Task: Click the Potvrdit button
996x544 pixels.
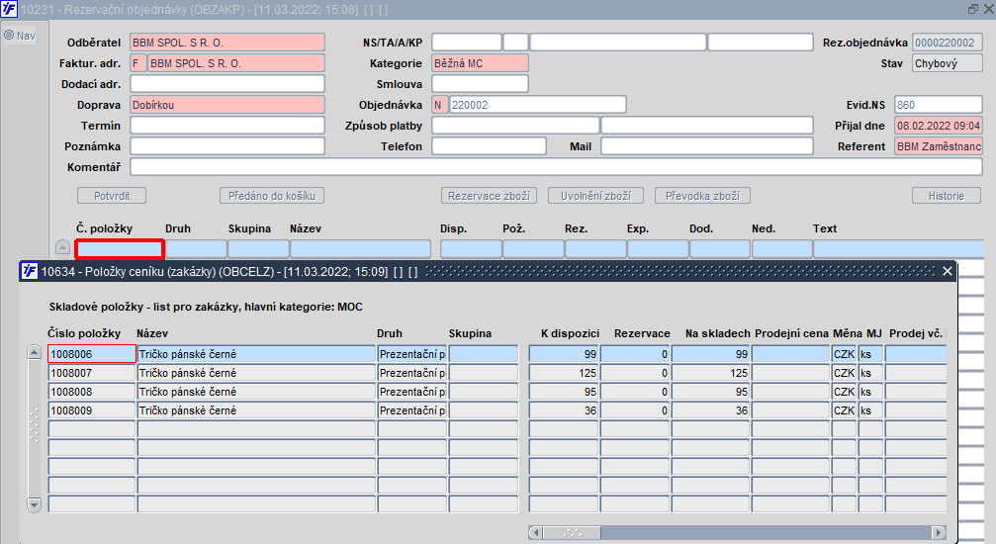Action: click(112, 196)
